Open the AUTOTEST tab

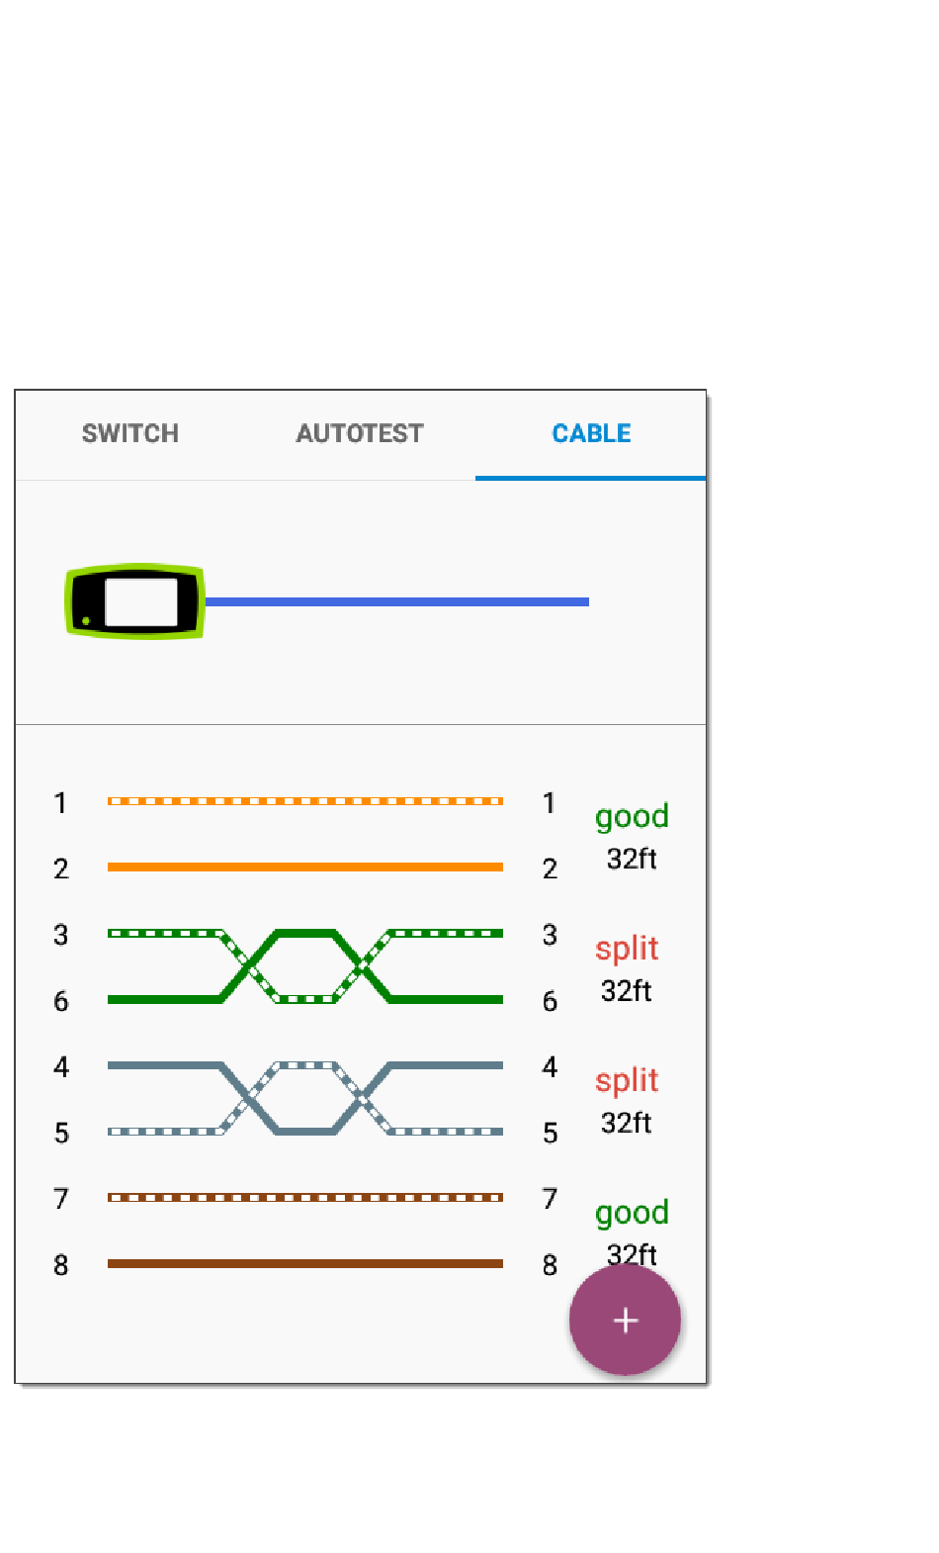click(x=360, y=433)
